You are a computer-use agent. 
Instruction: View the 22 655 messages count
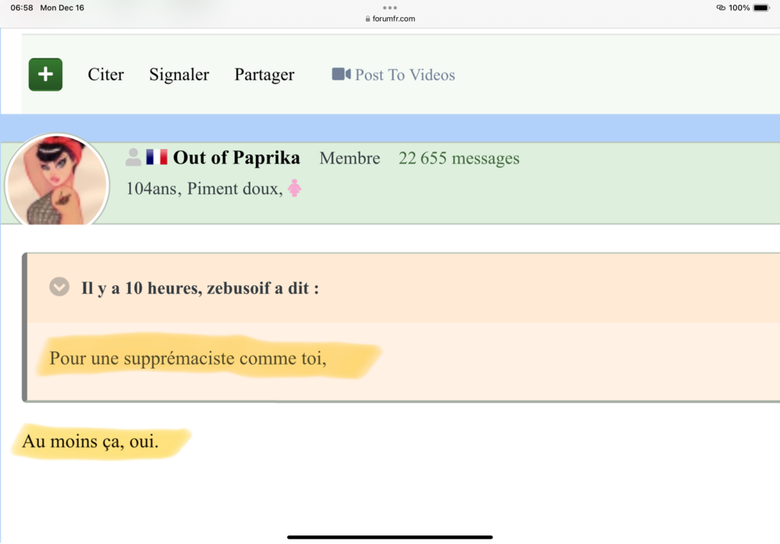(459, 158)
